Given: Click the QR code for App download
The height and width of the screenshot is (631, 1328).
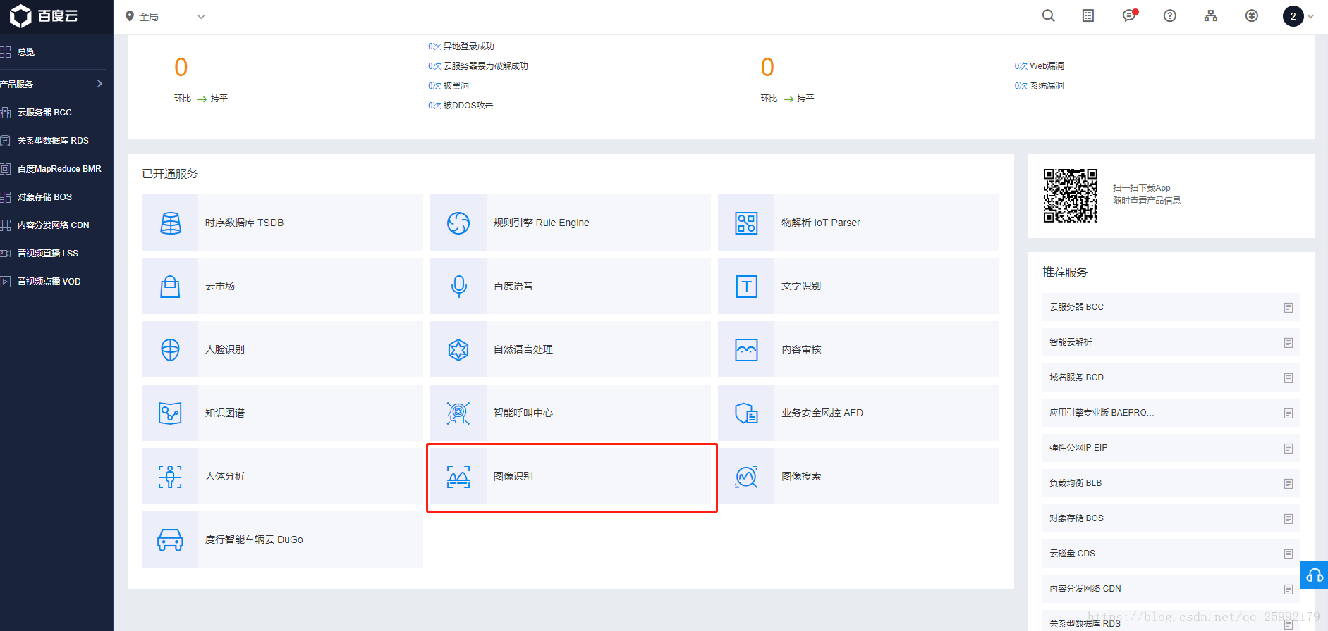Looking at the screenshot, I should [x=1071, y=196].
